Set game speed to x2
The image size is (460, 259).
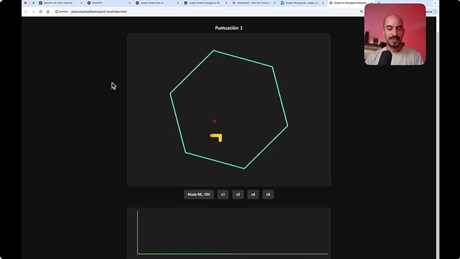238,195
